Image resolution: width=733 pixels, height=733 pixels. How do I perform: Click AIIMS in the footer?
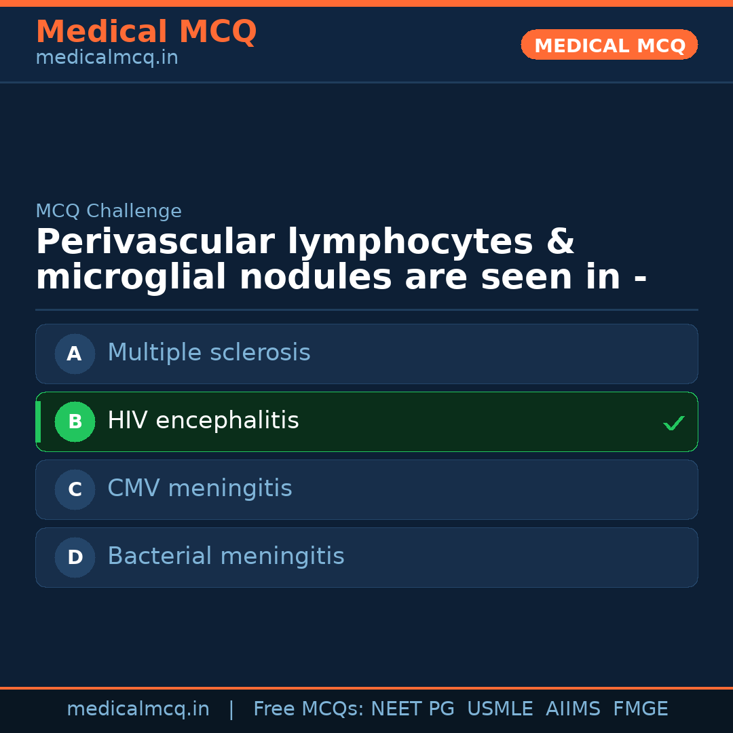pyautogui.click(x=573, y=709)
